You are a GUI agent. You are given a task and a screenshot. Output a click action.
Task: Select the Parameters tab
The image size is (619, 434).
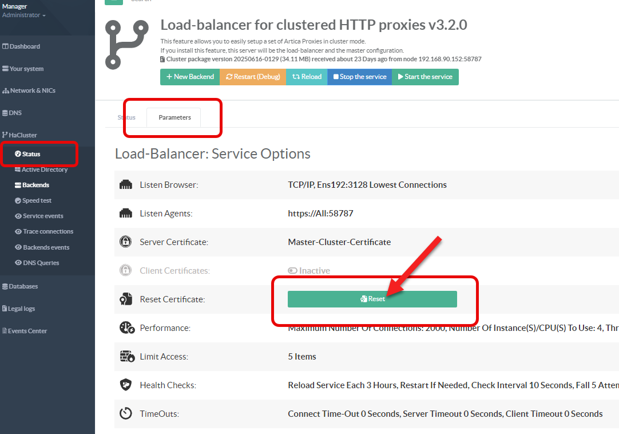click(x=174, y=117)
